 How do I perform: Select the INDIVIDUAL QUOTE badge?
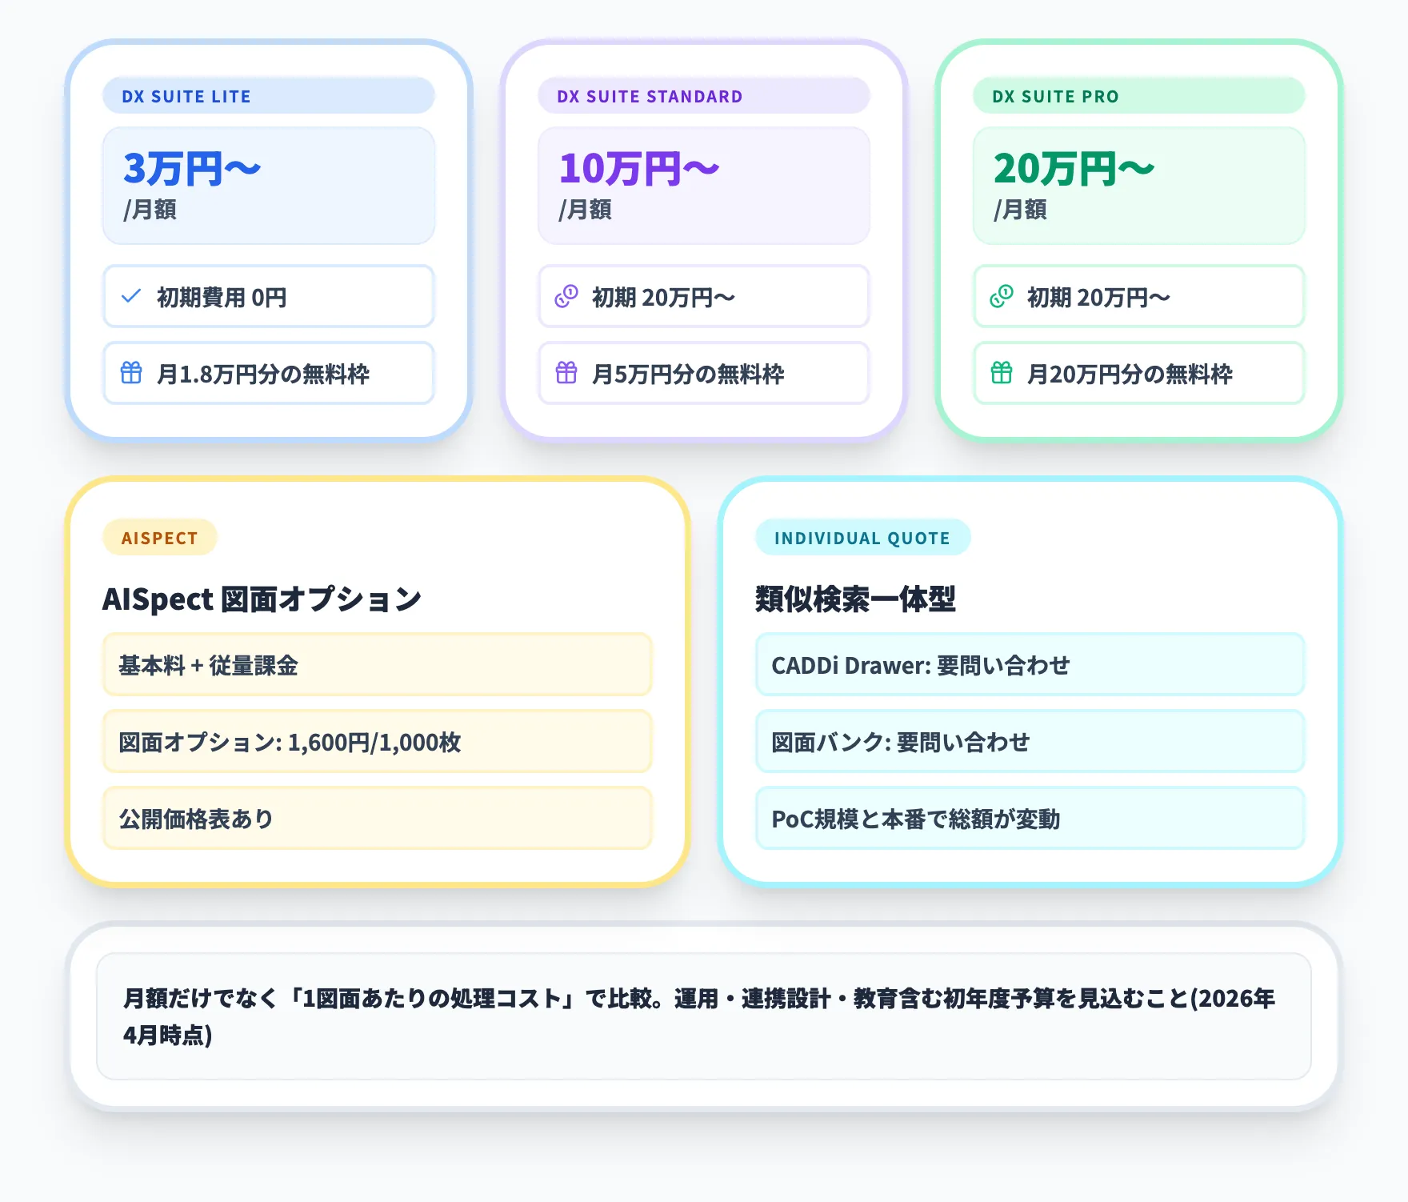(862, 537)
